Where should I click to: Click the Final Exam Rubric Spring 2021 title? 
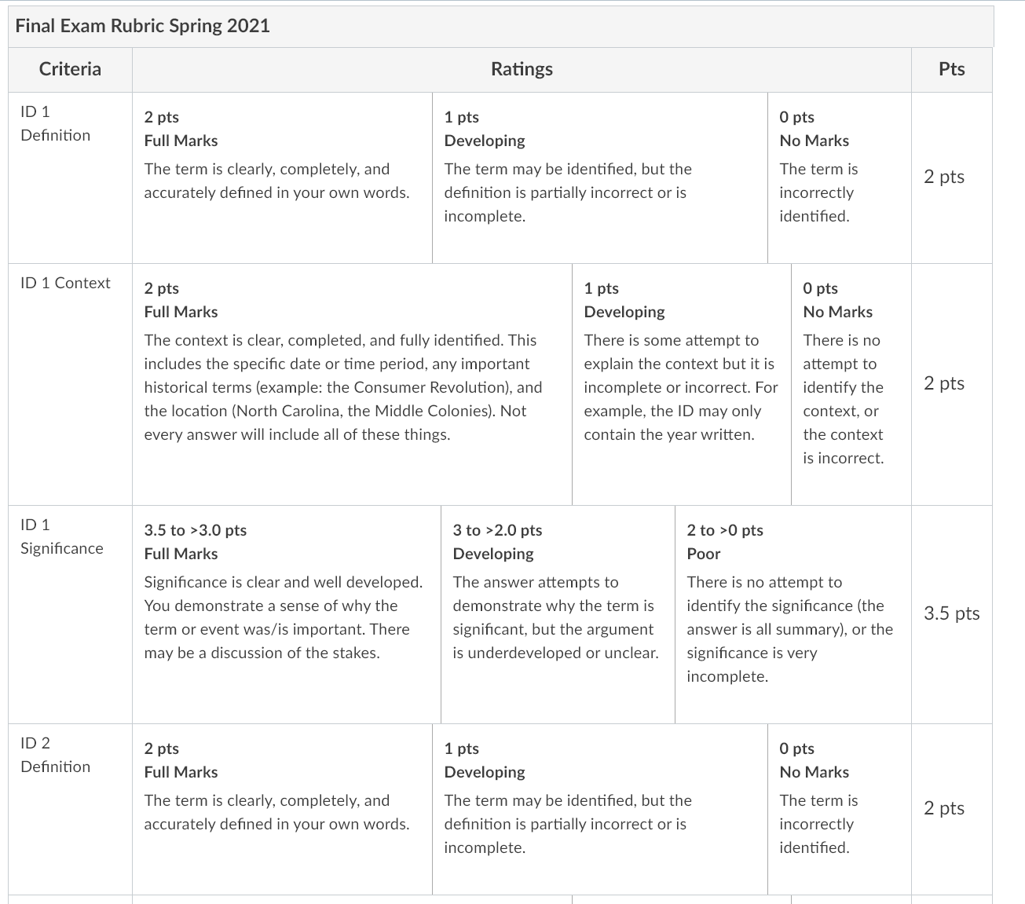pyautogui.click(x=143, y=26)
